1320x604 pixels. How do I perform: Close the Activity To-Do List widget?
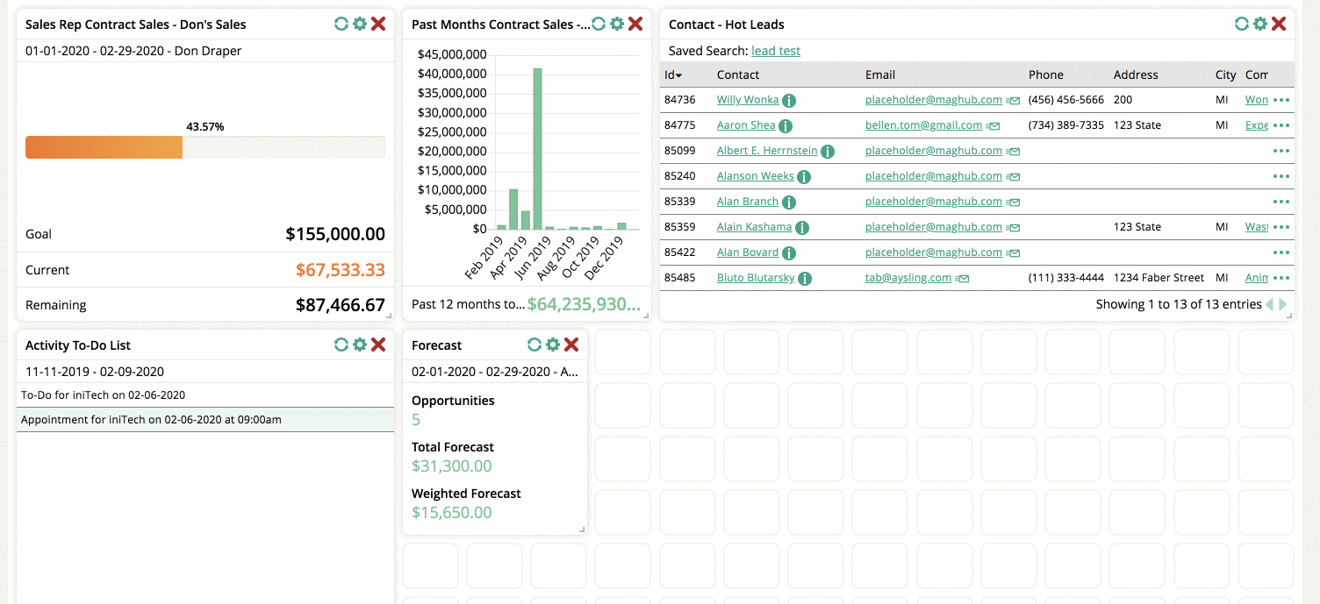(x=378, y=345)
